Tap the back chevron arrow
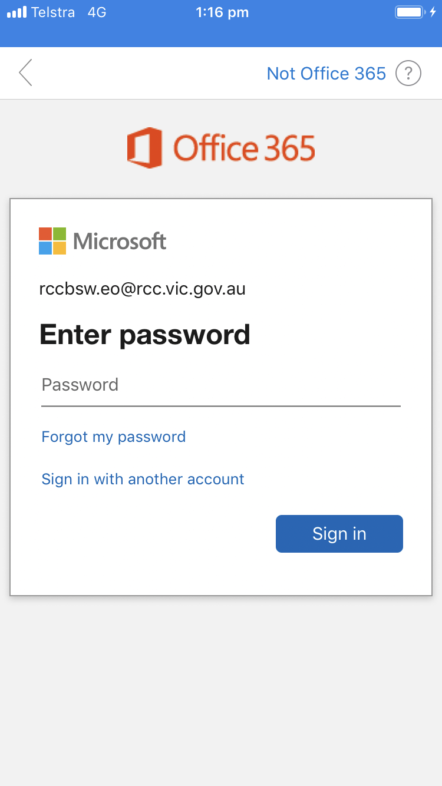The image size is (442, 786). [x=25, y=73]
